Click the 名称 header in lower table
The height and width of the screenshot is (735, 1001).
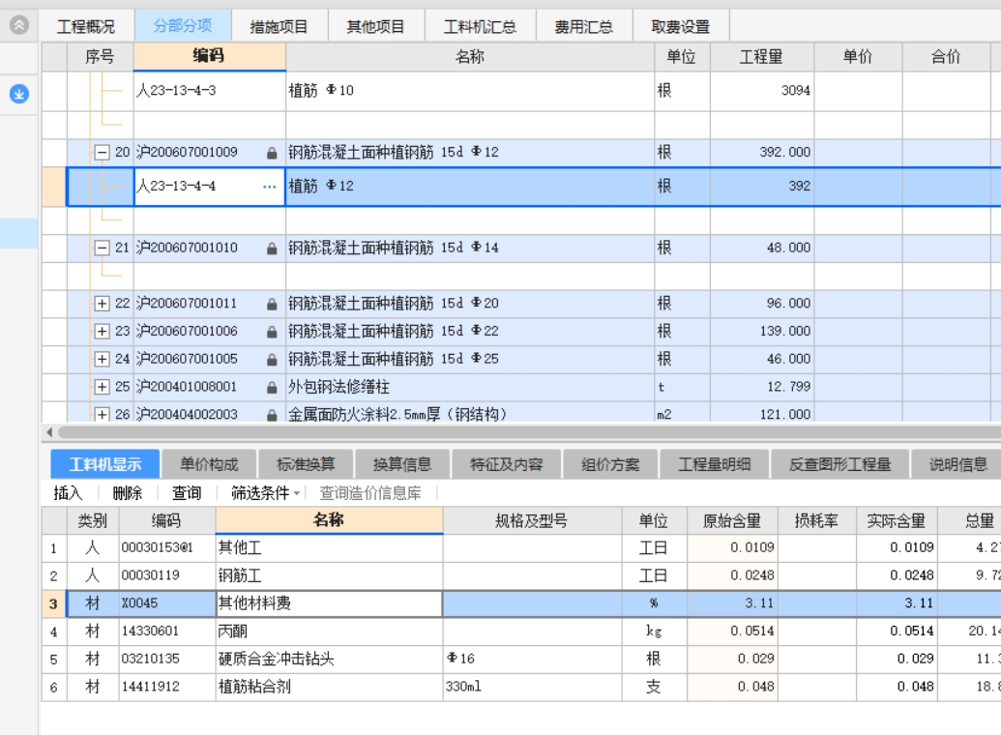pyautogui.click(x=329, y=519)
